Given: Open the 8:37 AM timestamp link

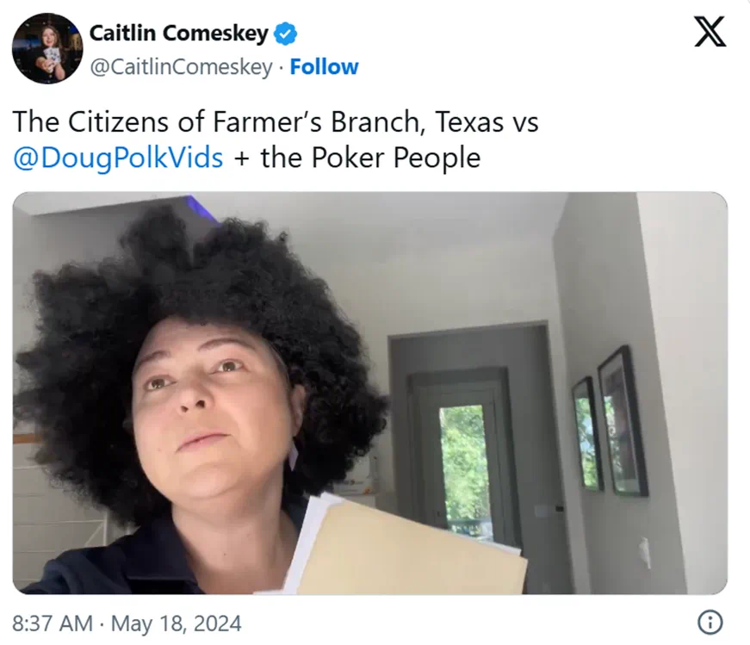Looking at the screenshot, I should pos(53,623).
